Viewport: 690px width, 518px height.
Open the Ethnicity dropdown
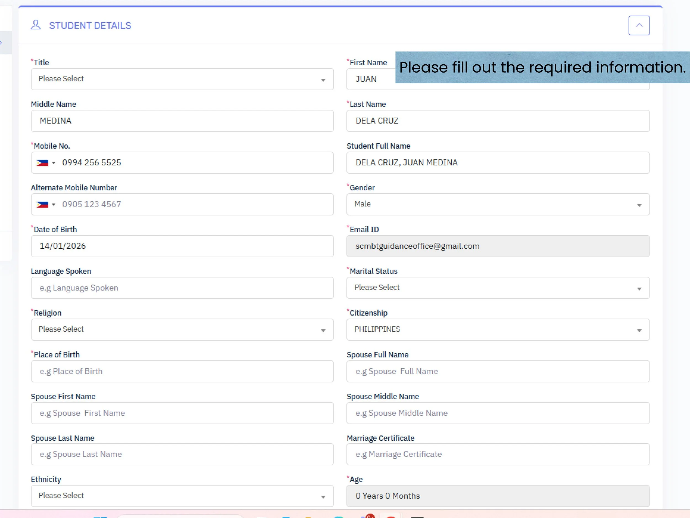[182, 496]
